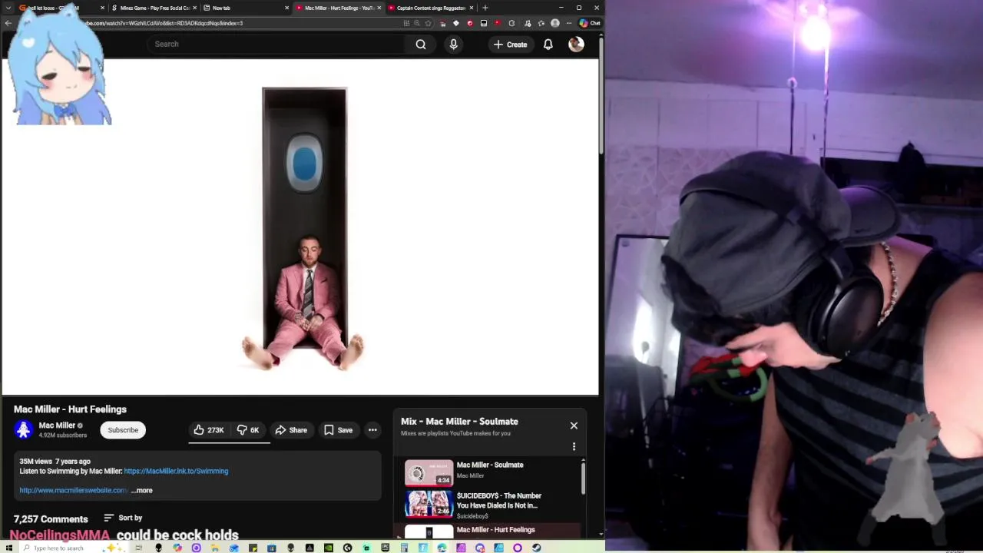
Task: Click the Create button
Action: [510, 45]
